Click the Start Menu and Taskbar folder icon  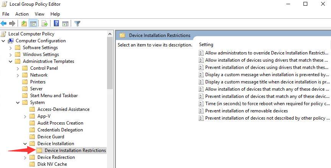25,96
